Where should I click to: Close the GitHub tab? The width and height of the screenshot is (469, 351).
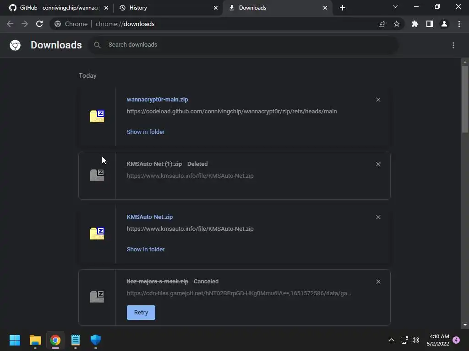coord(106,8)
